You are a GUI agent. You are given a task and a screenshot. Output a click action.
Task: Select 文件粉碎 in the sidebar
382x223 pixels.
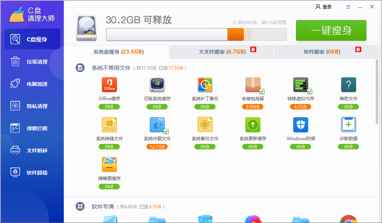coord(32,150)
